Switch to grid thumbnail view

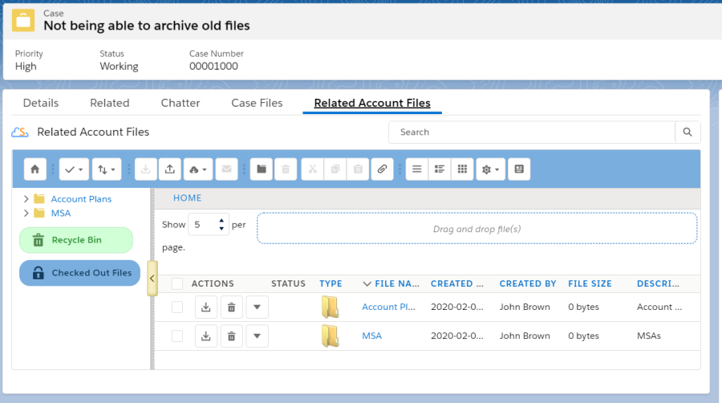click(x=461, y=169)
